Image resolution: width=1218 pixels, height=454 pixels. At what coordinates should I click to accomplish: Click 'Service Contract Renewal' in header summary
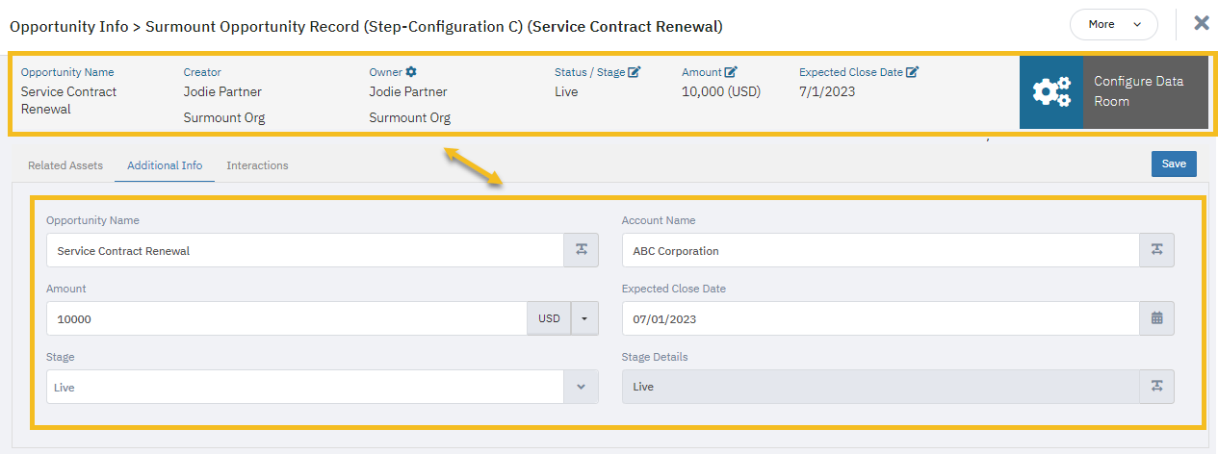68,100
